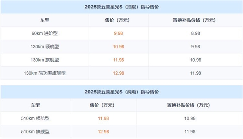Viewport: 243px width, 139px height.
Task: Select the "510km 旗舰型" model cell
Action: (x=35, y=132)
